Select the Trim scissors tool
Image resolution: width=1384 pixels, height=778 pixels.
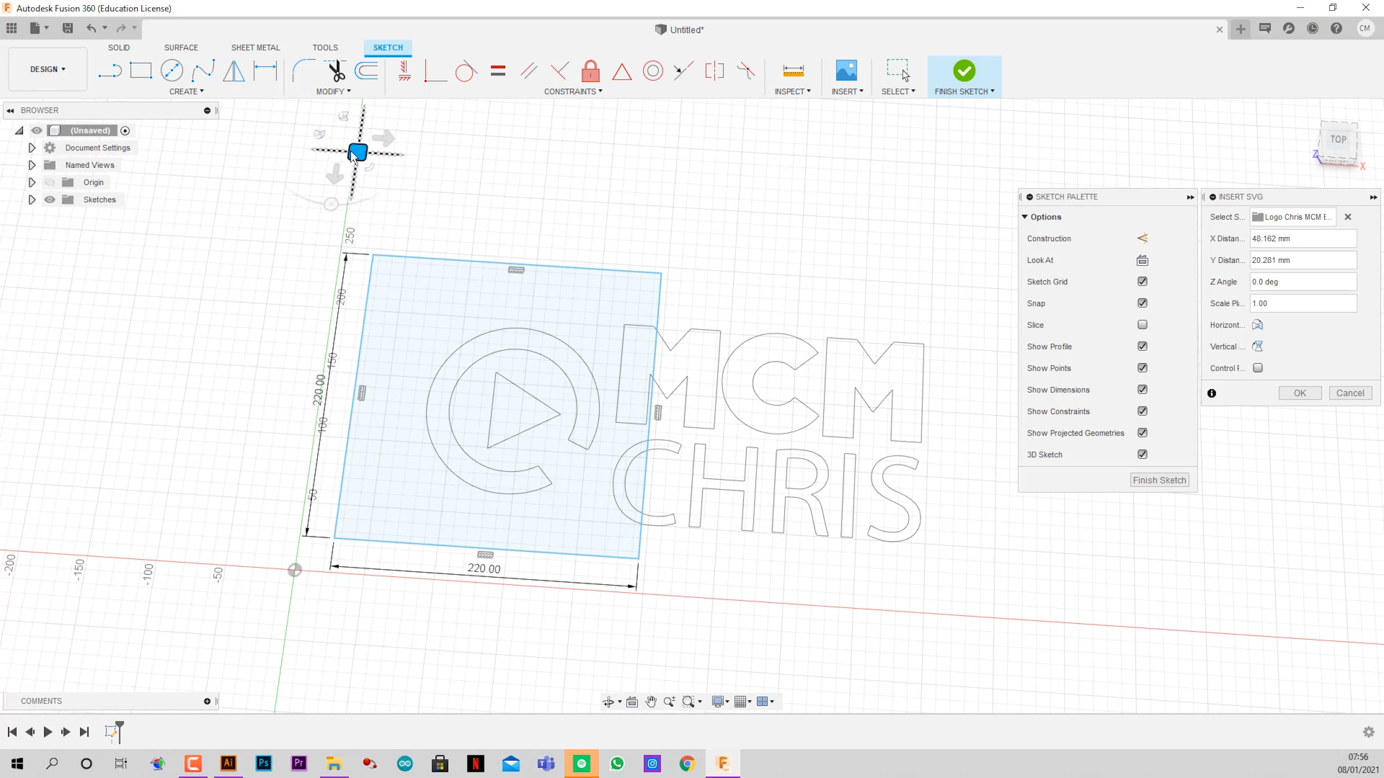[x=336, y=71]
